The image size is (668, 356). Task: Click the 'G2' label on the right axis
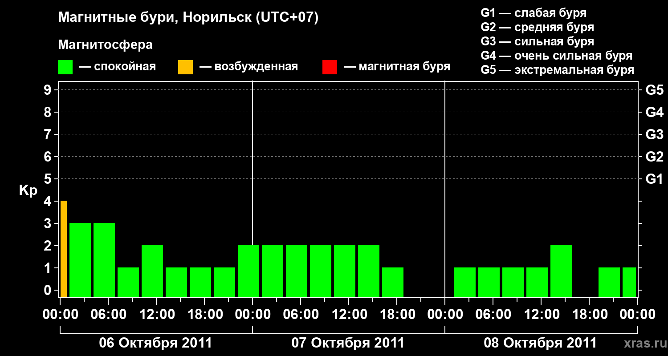click(654, 157)
